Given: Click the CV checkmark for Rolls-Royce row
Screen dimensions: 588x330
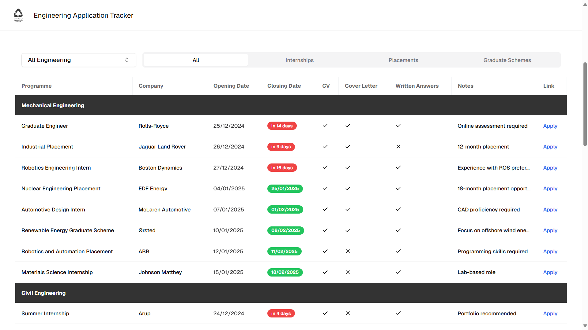Looking at the screenshot, I should click(325, 126).
